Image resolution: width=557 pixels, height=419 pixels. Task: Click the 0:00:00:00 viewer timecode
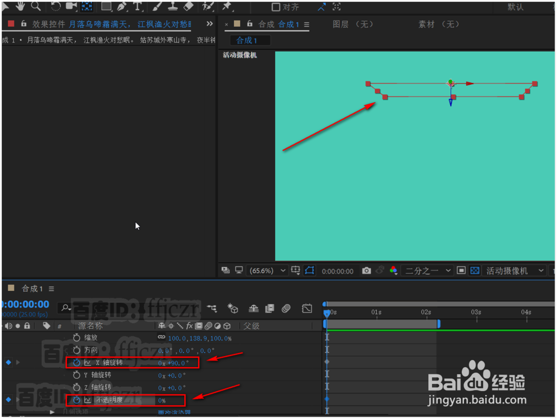tap(338, 271)
